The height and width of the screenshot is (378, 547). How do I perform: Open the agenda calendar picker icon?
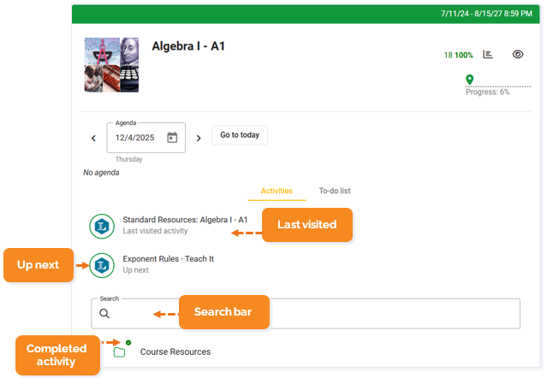172,137
